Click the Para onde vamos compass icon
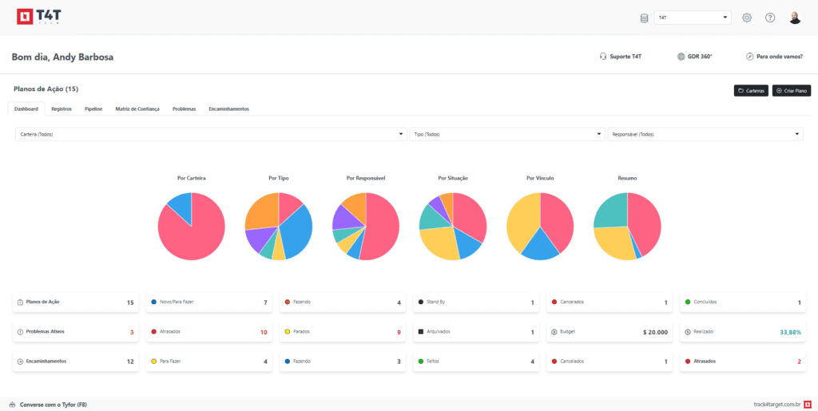This screenshot has width=818, height=411. 750,57
